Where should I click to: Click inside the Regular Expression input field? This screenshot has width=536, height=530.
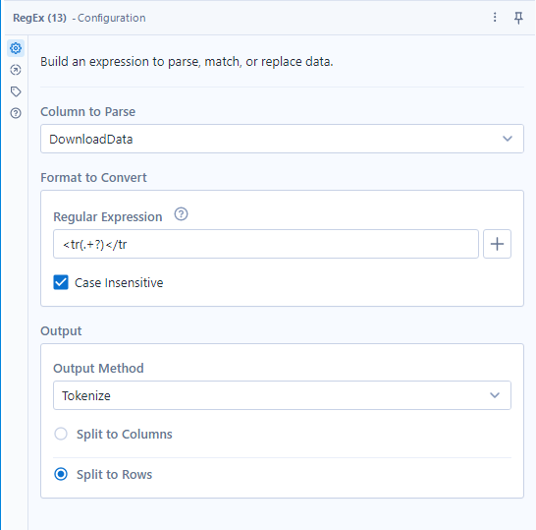tap(266, 244)
